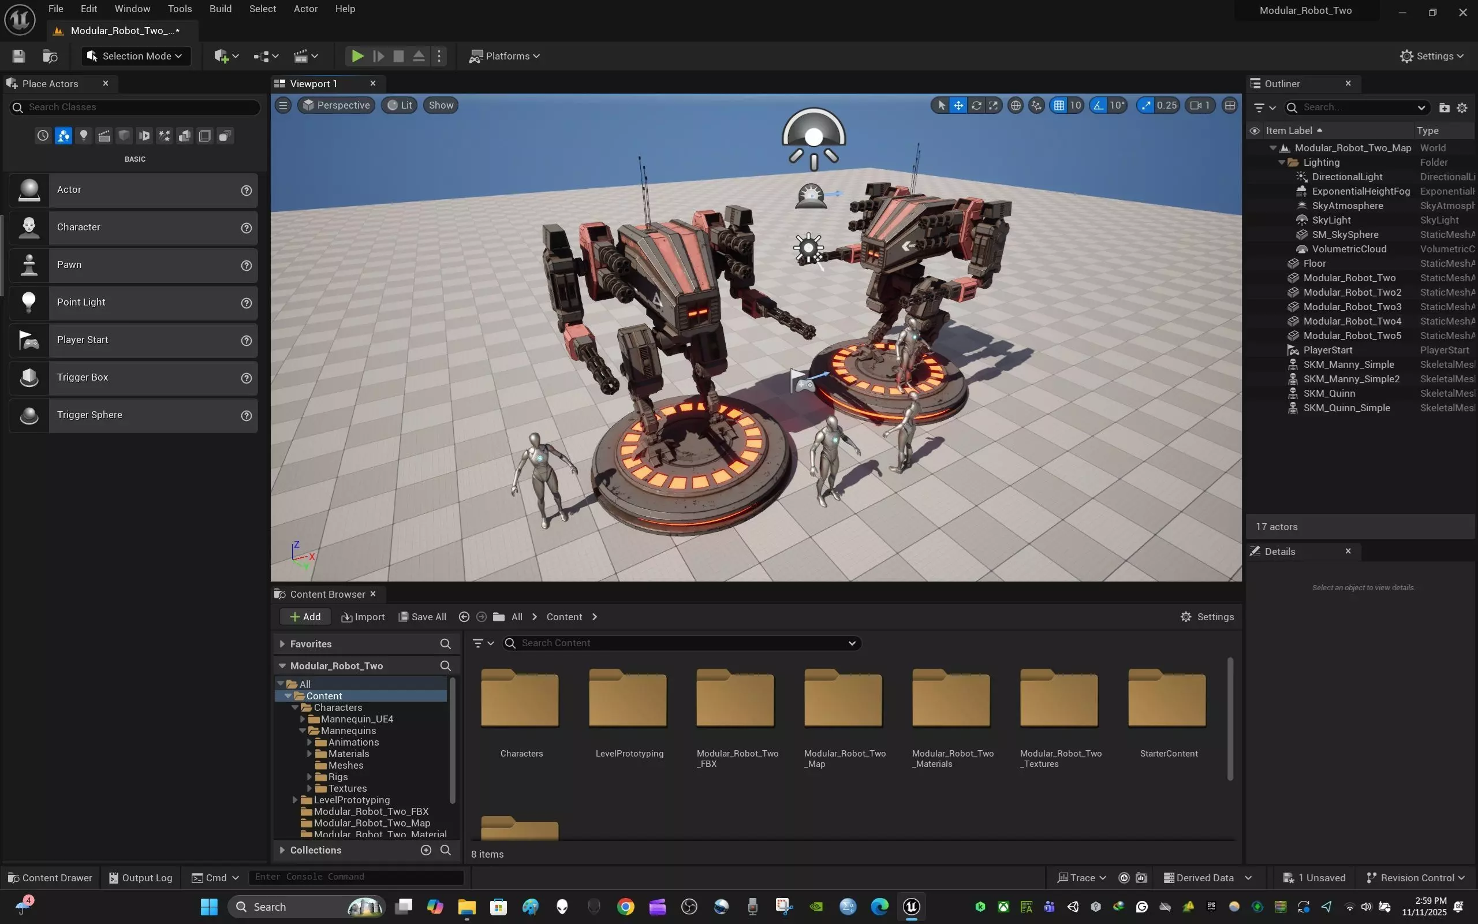Open the Window menu
Screen dimensions: 1478x924
133,9
